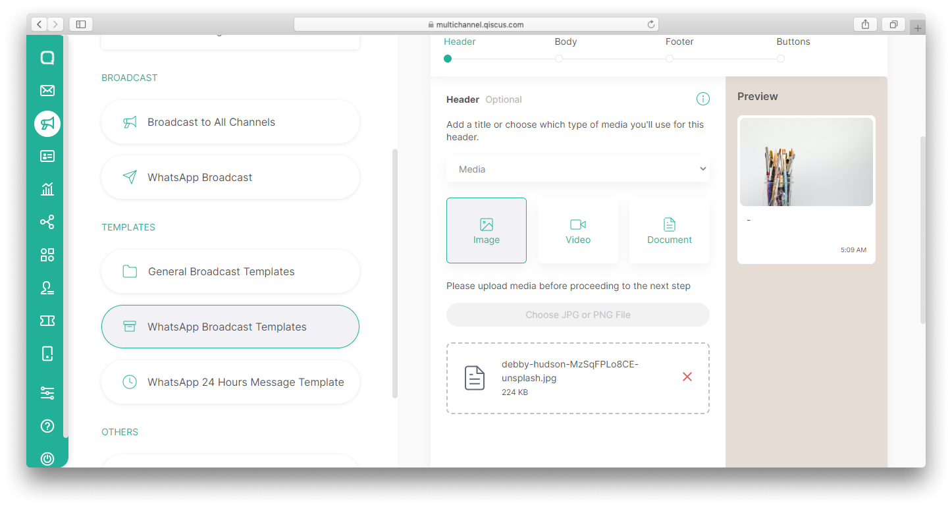Open Broadcast to All Channels

(230, 122)
